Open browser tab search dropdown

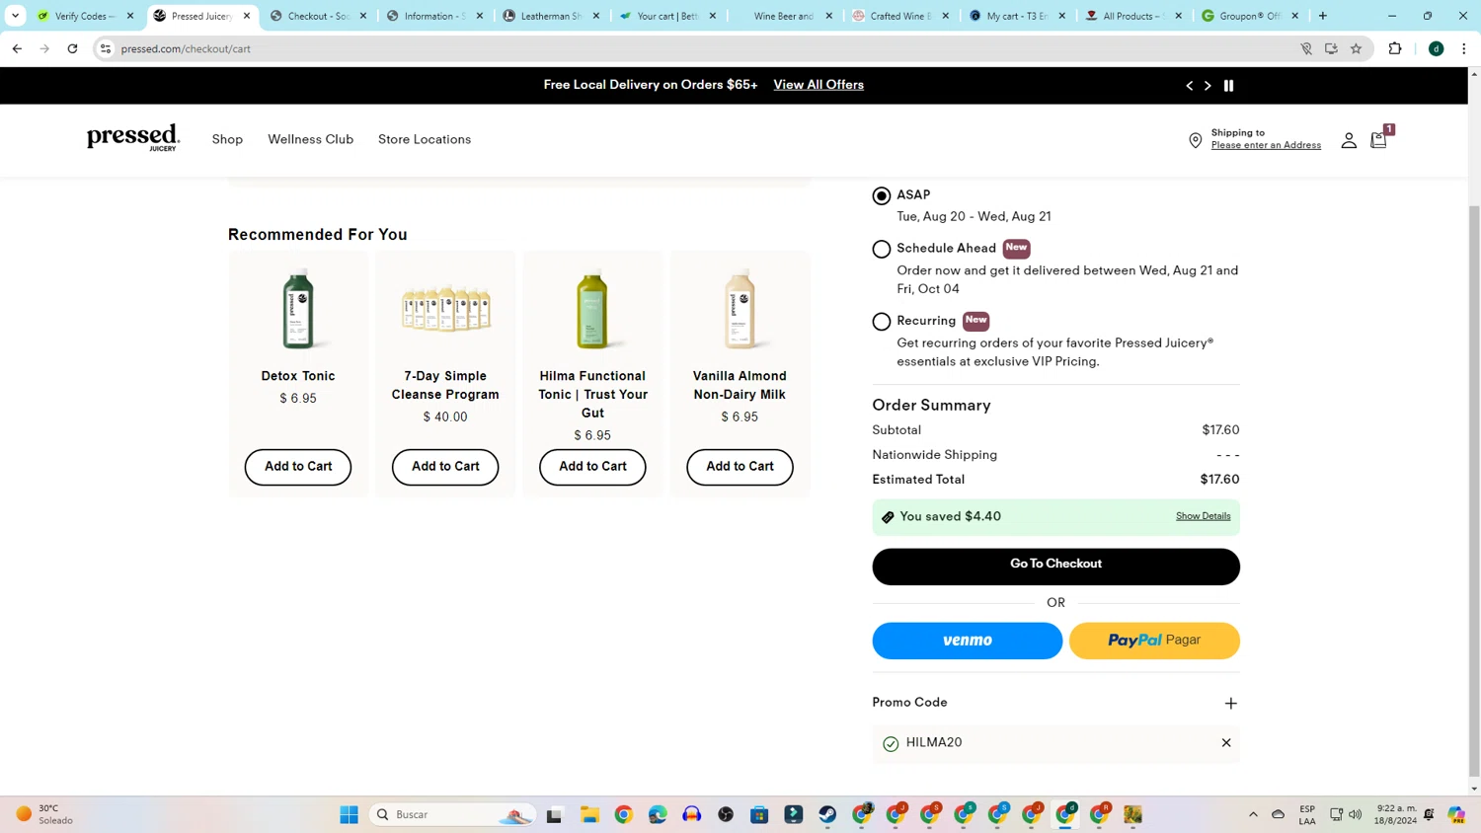click(15, 16)
